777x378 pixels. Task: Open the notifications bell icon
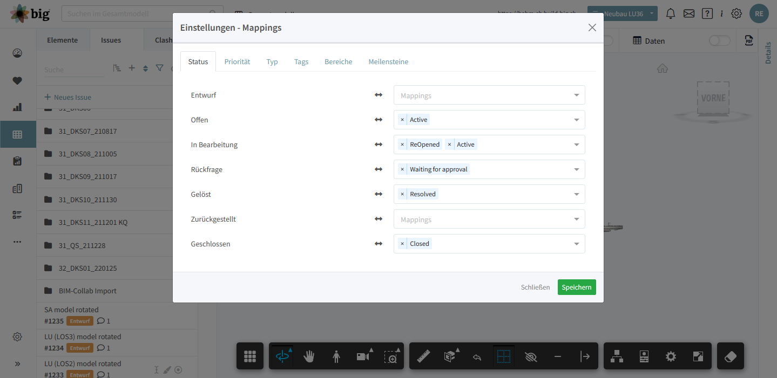pos(671,13)
